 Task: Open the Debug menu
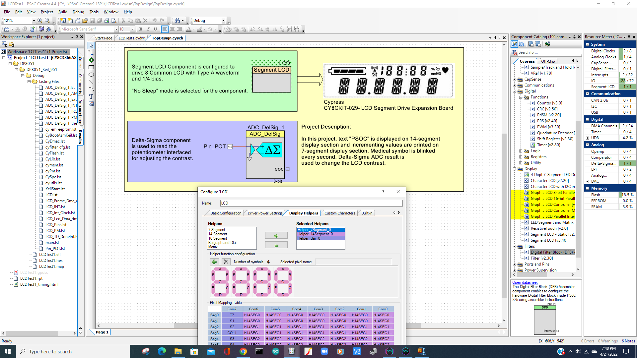coord(78,12)
